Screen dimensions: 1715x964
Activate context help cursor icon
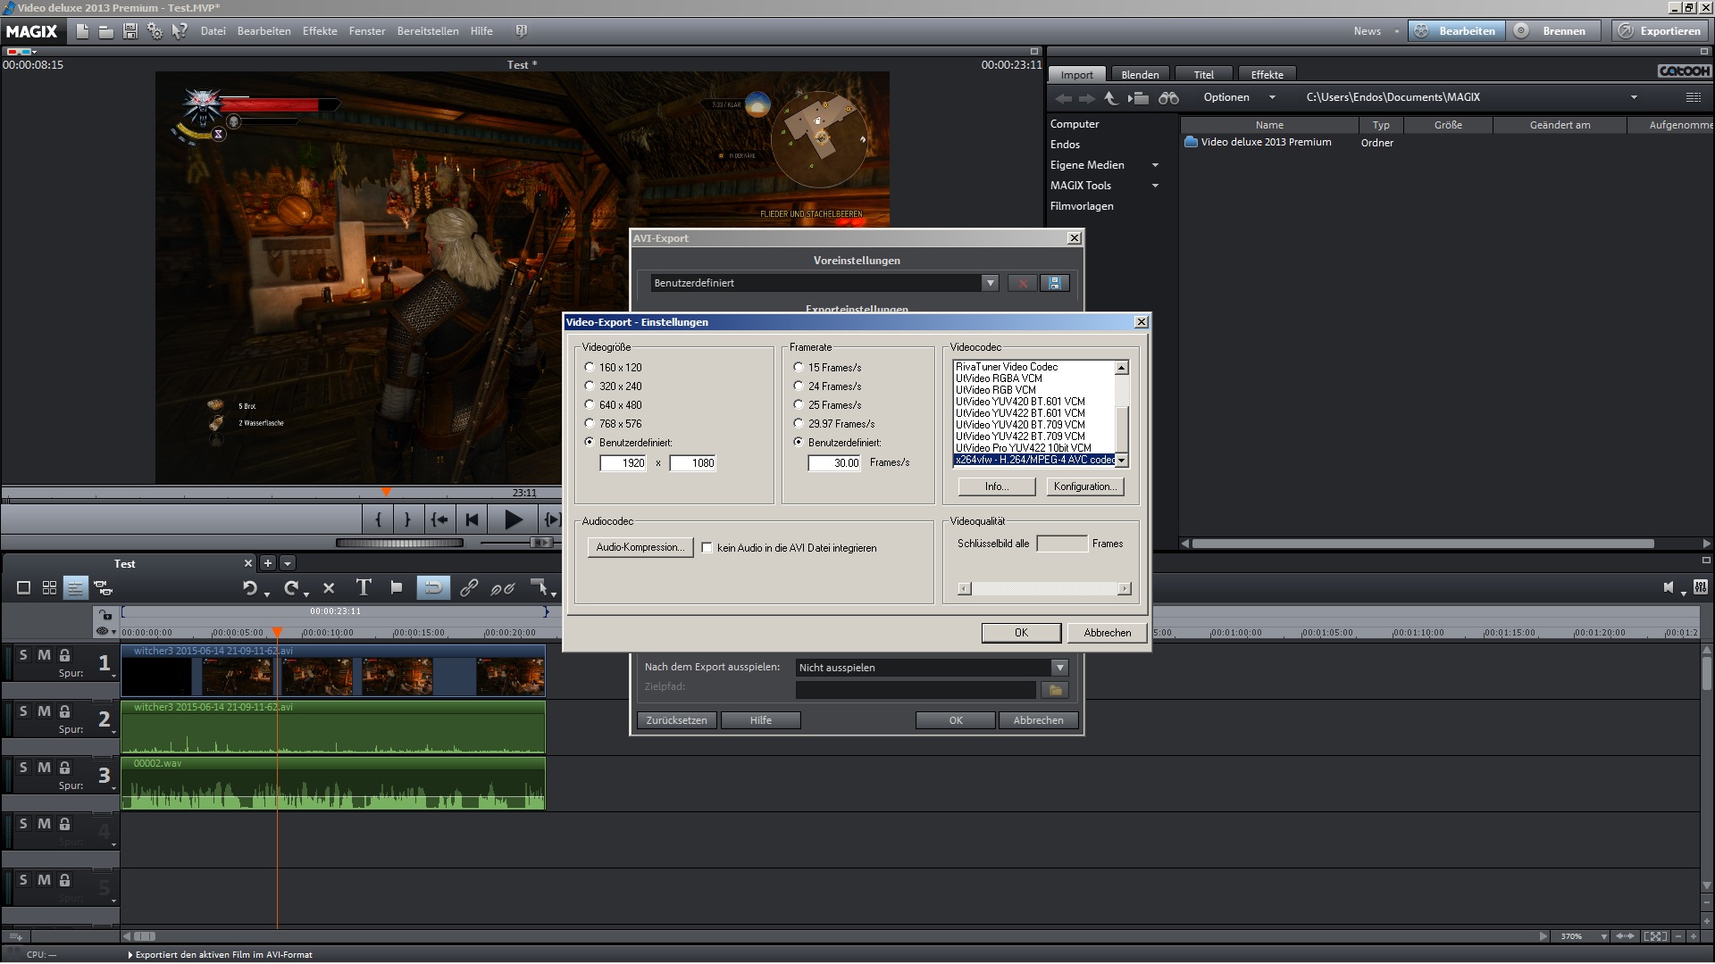tap(180, 31)
